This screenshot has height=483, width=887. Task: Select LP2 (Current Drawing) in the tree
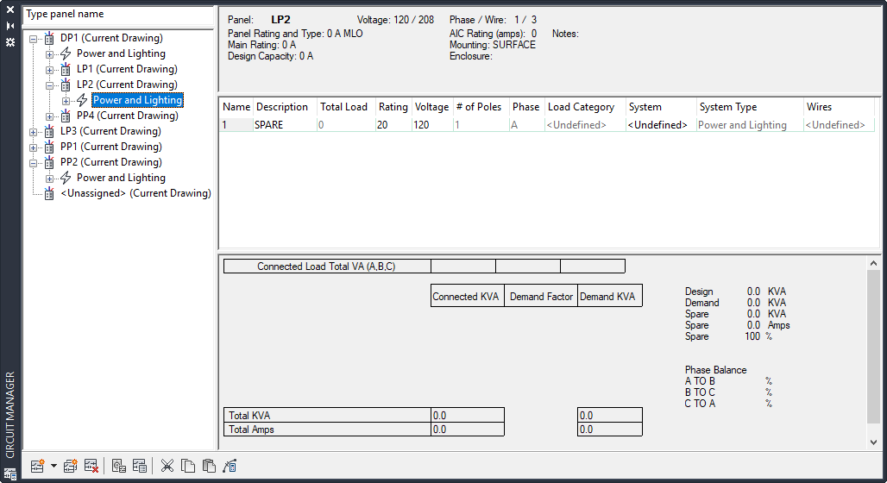click(x=128, y=85)
